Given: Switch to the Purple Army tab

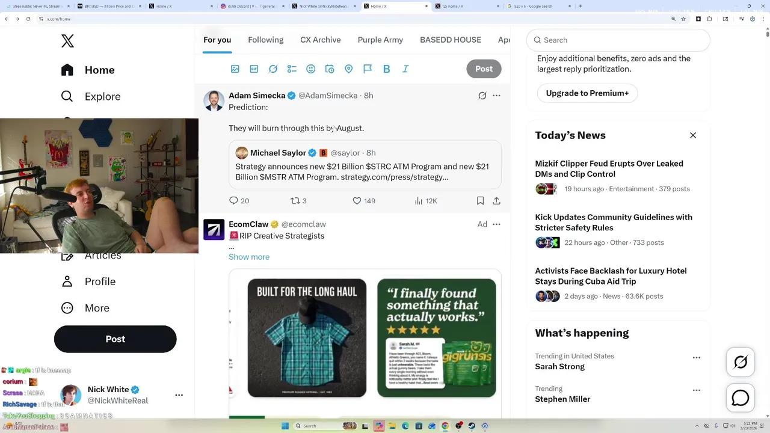Looking at the screenshot, I should pyautogui.click(x=380, y=40).
